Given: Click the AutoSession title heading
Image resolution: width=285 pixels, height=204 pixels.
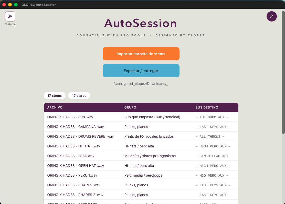Looking at the screenshot, I should [x=140, y=23].
